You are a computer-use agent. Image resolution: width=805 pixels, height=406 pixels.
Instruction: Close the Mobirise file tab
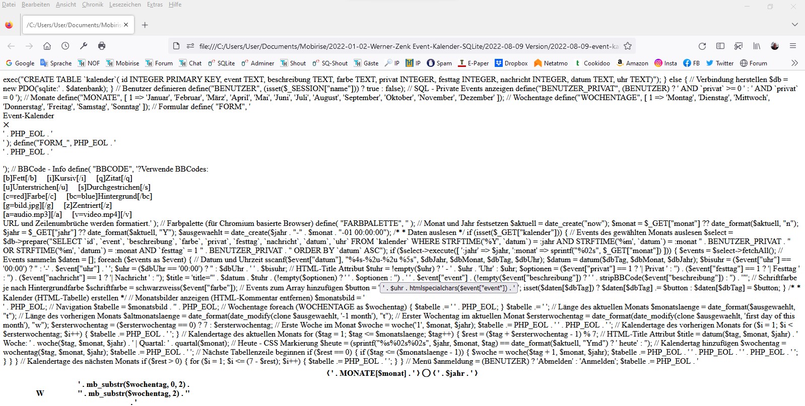pos(126,25)
